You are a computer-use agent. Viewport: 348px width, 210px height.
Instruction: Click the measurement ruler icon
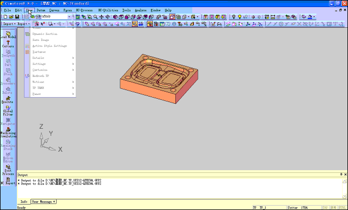(273, 17)
